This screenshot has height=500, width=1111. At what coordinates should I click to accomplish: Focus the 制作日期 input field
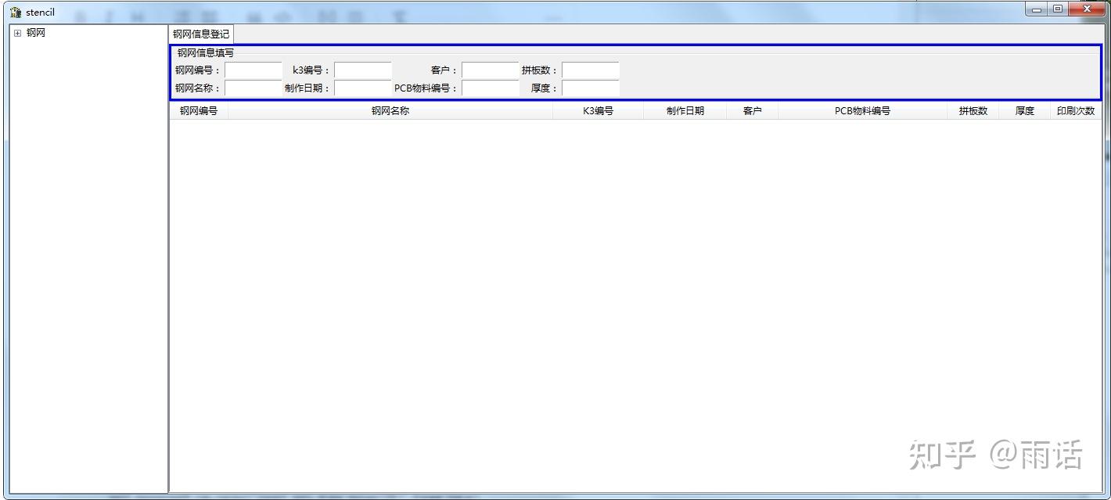(362, 88)
